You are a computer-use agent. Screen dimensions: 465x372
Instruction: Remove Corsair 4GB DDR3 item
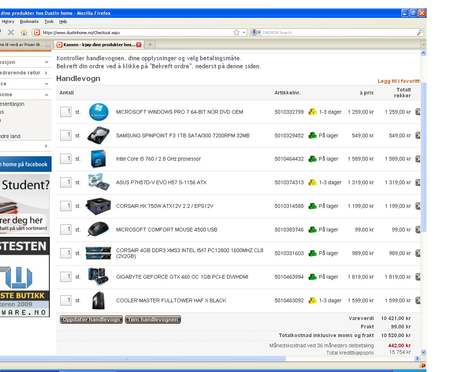(x=418, y=253)
